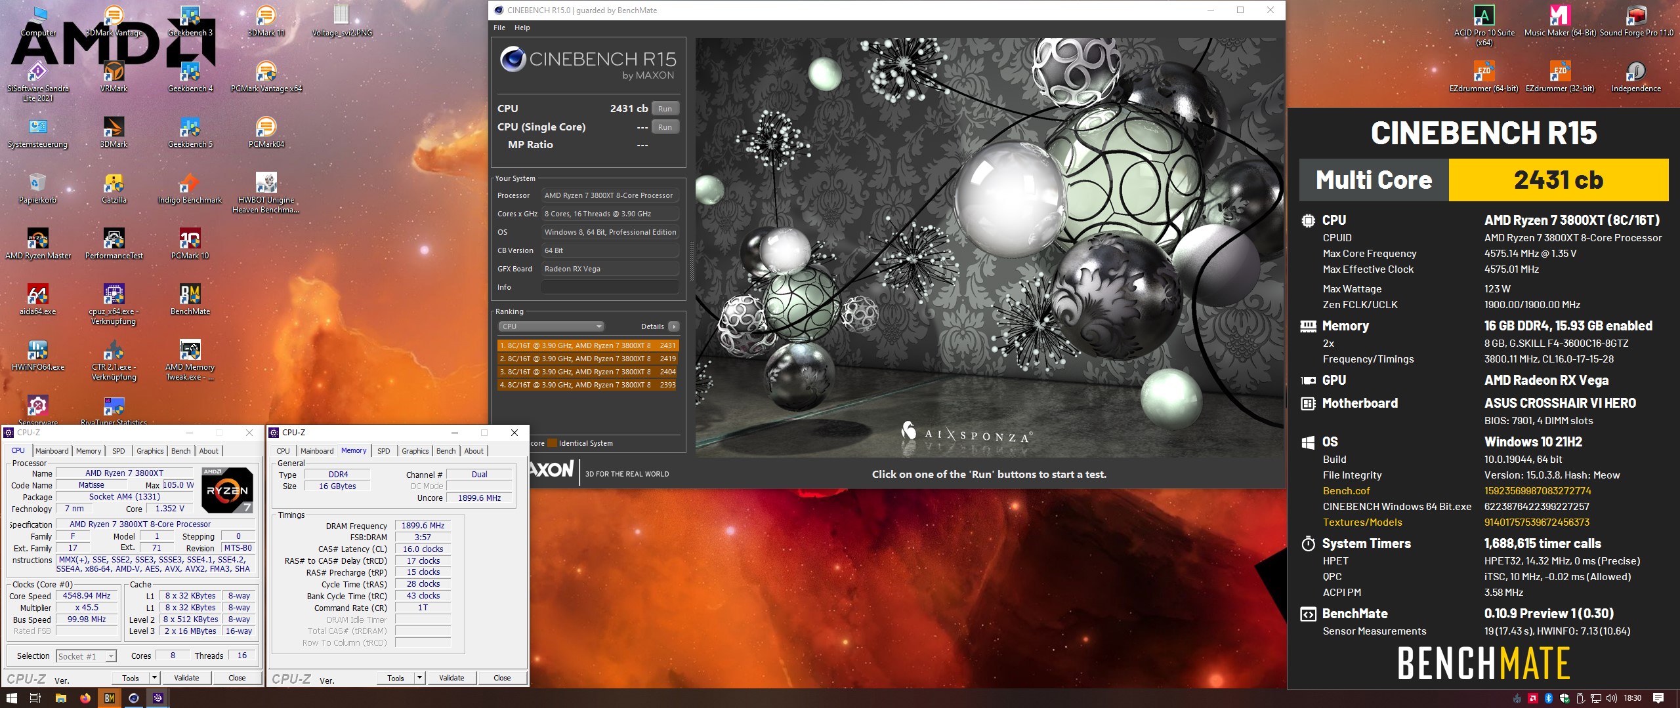Switch to SPD tab in left CPU-Z
Viewport: 1680px width, 708px height.
point(119,451)
